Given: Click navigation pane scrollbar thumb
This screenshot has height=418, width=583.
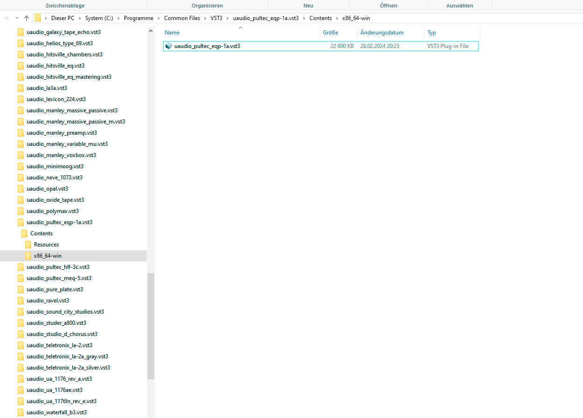Looking at the screenshot, I should [x=151, y=326].
